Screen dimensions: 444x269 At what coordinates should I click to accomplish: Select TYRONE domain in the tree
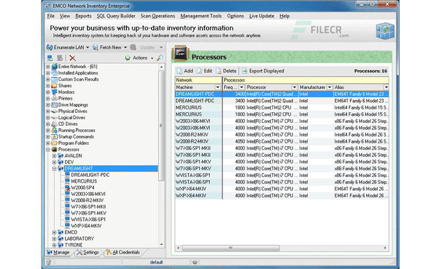point(74,245)
